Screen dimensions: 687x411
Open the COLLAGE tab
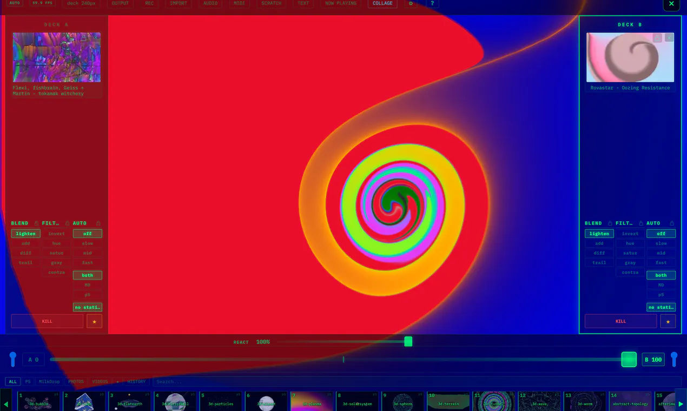(x=382, y=3)
